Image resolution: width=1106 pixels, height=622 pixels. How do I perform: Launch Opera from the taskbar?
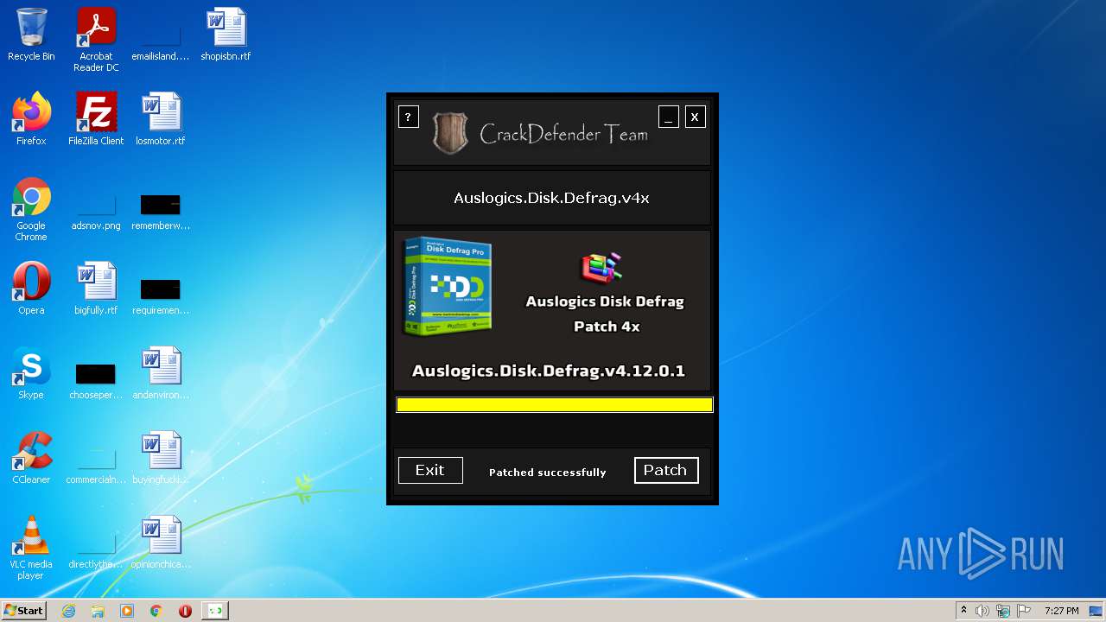click(x=185, y=611)
